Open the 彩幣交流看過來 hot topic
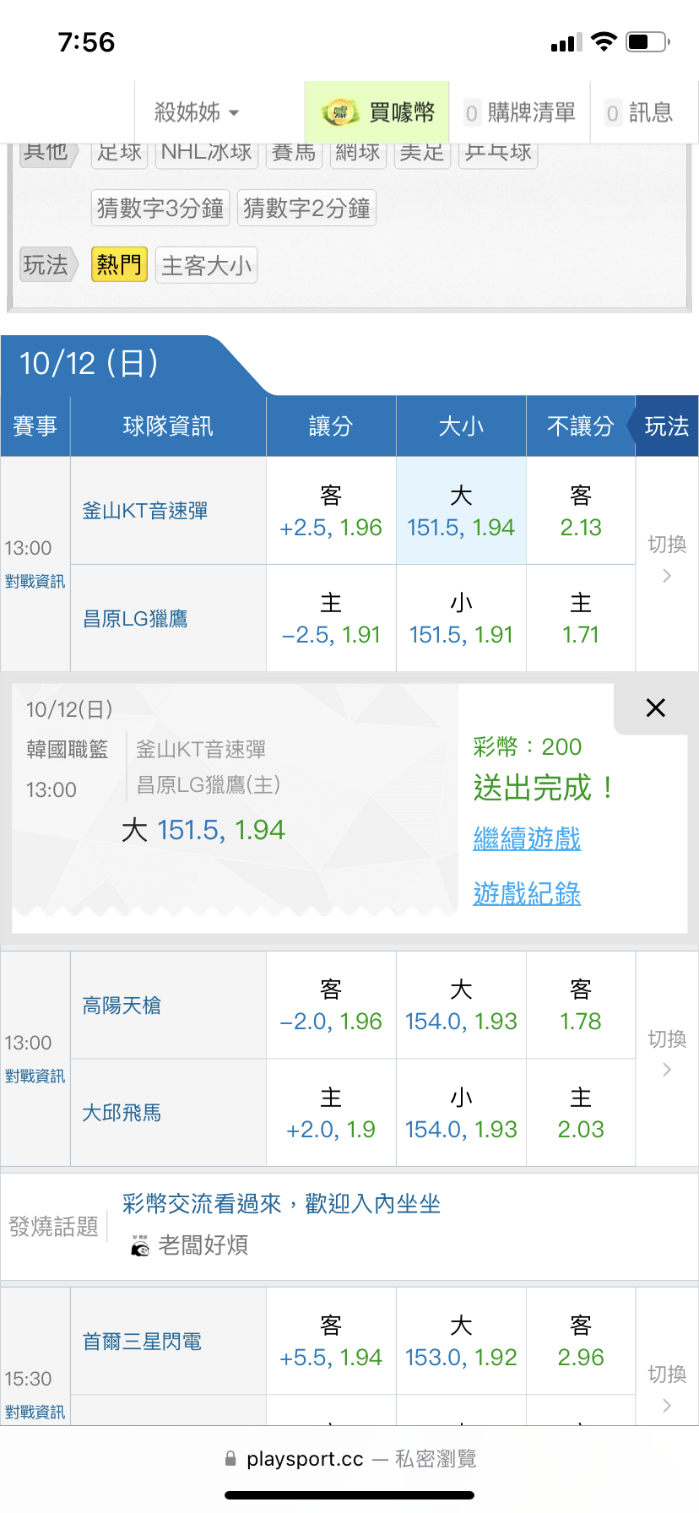Screen dimensions: 699x1513 coord(281,1204)
